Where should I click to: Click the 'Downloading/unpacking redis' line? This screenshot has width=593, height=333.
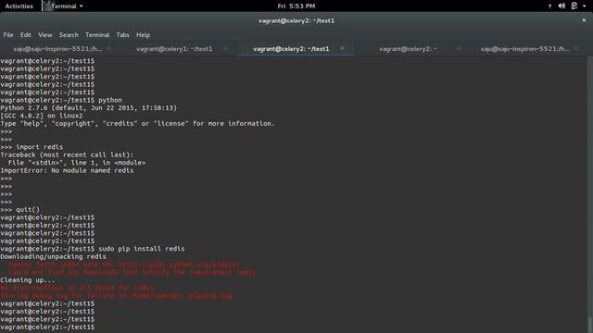click(54, 257)
